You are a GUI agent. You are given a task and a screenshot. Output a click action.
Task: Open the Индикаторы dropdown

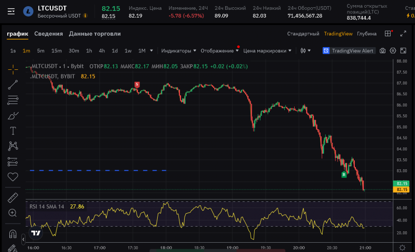pos(178,51)
